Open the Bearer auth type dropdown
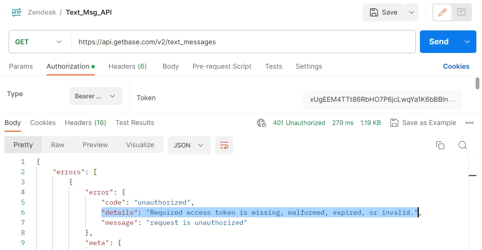 (x=96, y=96)
